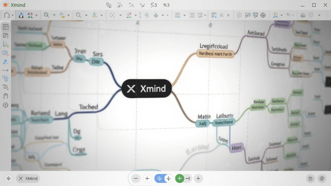Open the dropdown next to the house-shaped page icon

13,15
